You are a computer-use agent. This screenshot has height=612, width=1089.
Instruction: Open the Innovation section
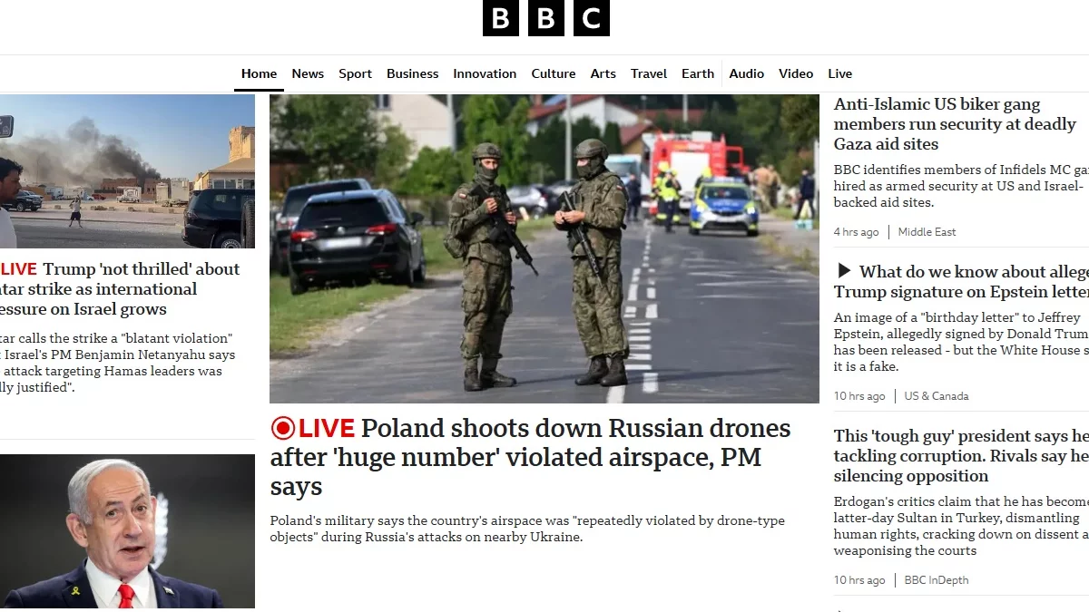click(x=485, y=73)
